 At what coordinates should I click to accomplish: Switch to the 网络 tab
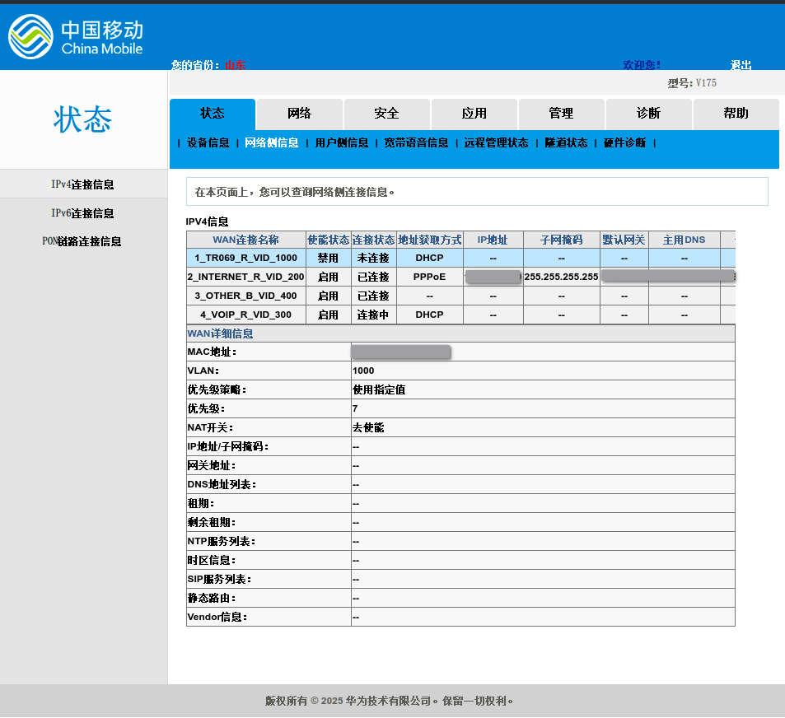pos(300,114)
